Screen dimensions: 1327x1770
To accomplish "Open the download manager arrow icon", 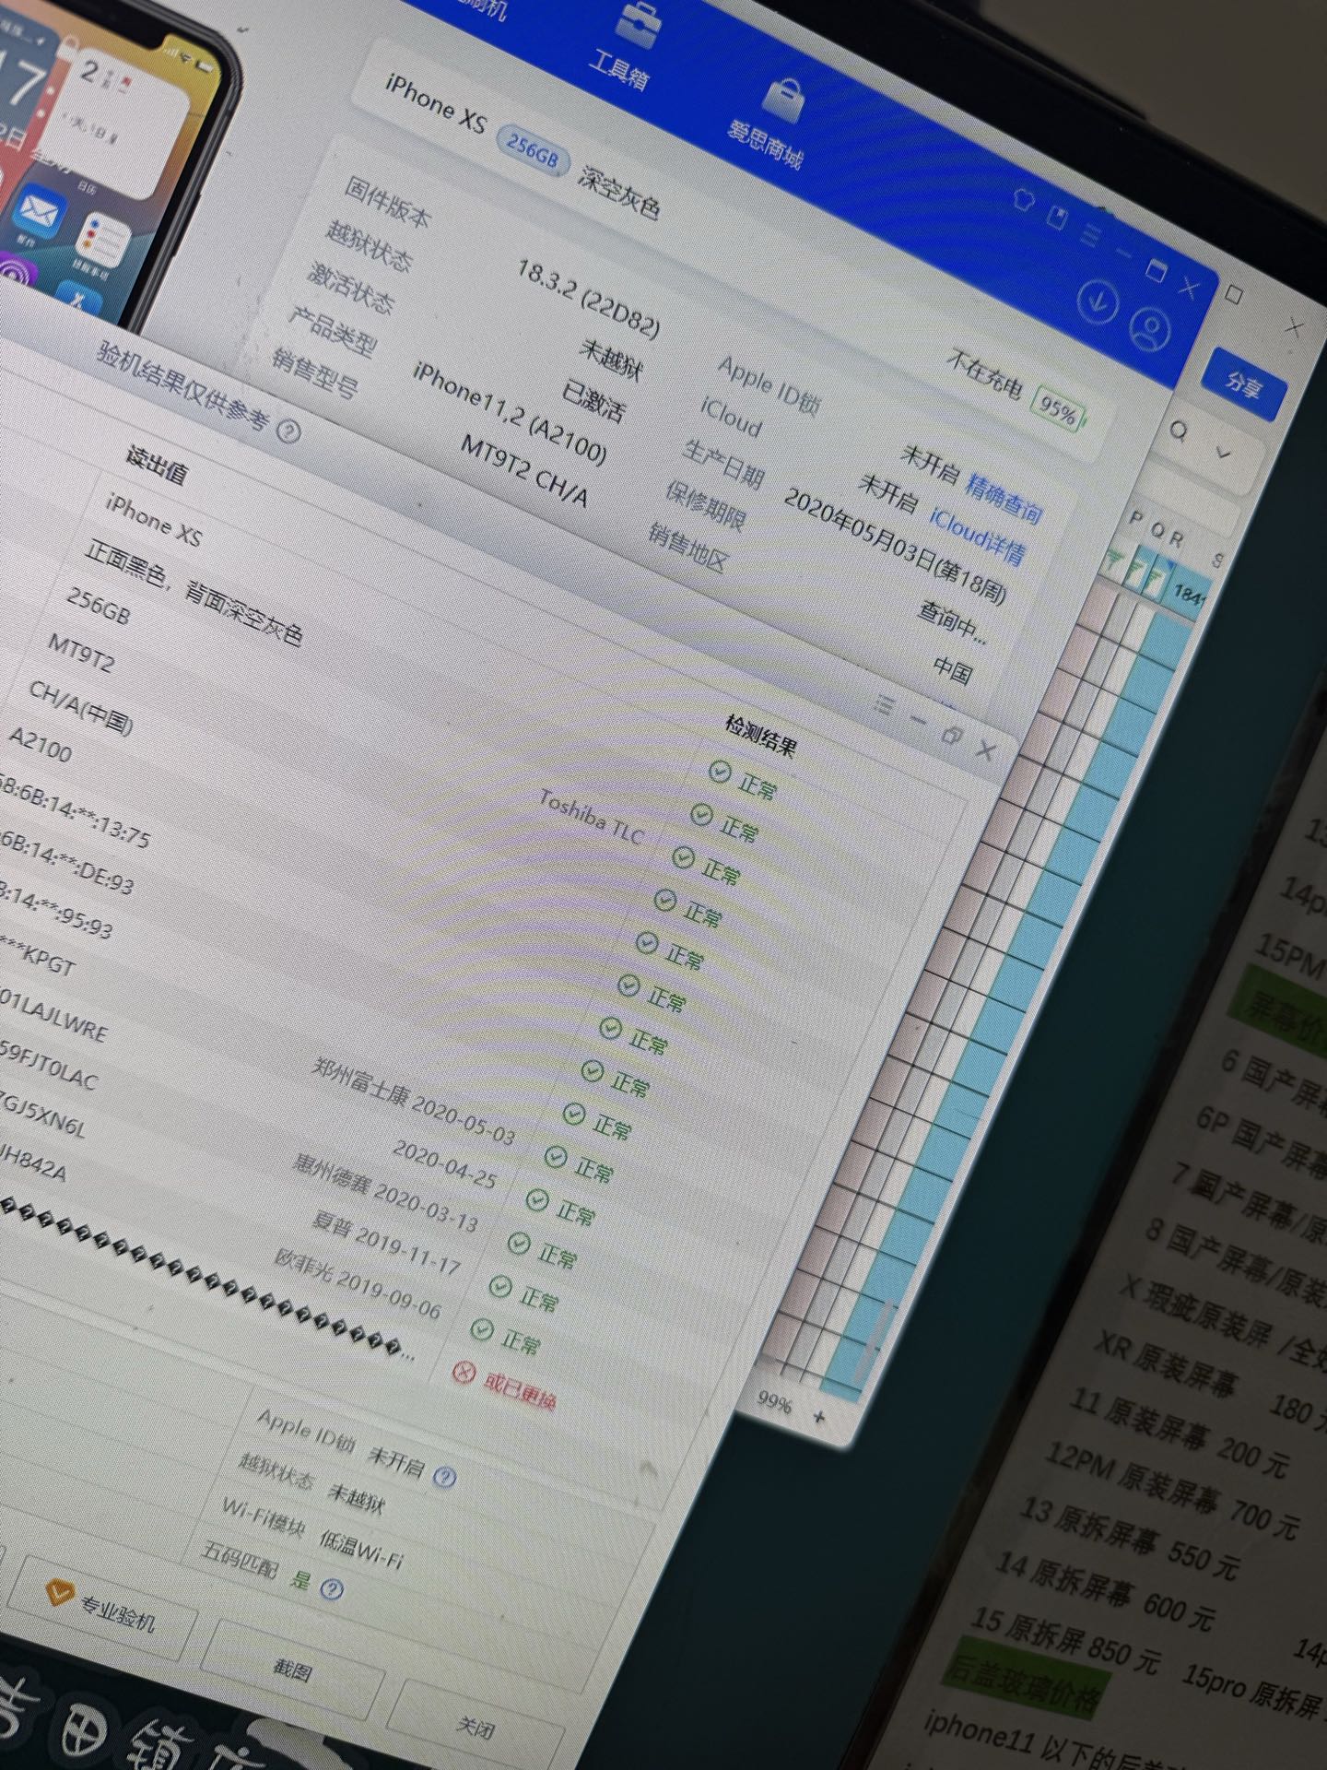I will coord(1098,301).
